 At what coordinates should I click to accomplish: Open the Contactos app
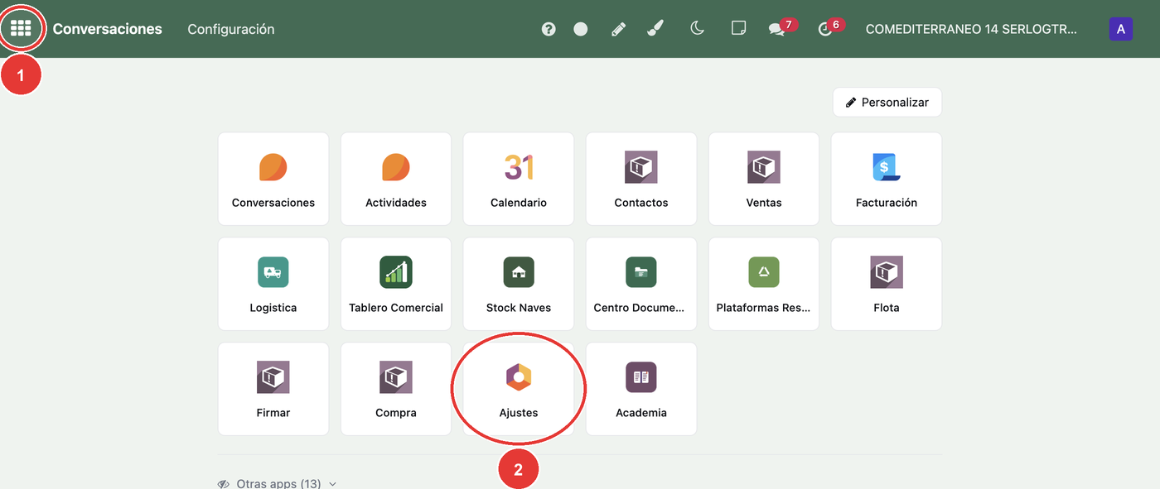click(641, 179)
